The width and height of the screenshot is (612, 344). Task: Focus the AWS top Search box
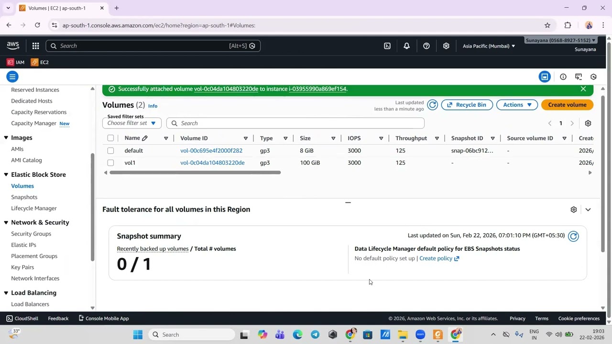tap(153, 46)
